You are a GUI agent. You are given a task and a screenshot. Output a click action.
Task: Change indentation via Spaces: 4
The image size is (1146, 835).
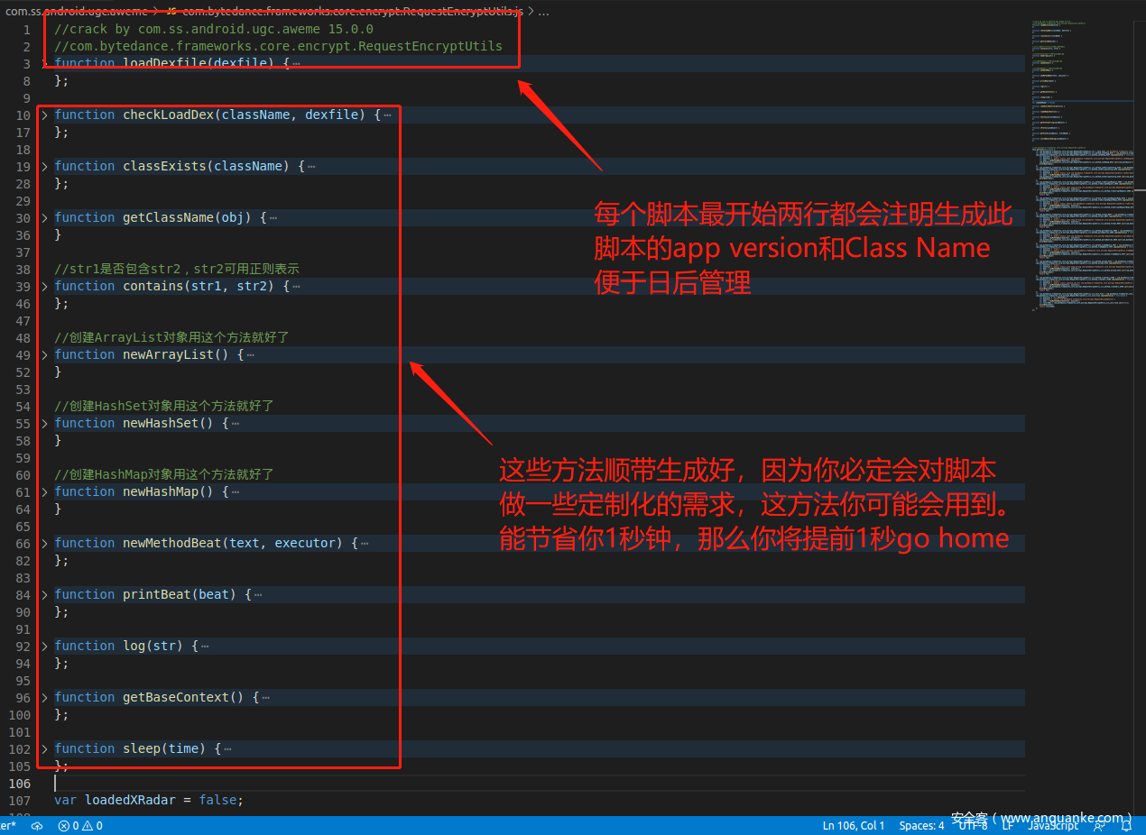coord(921,826)
